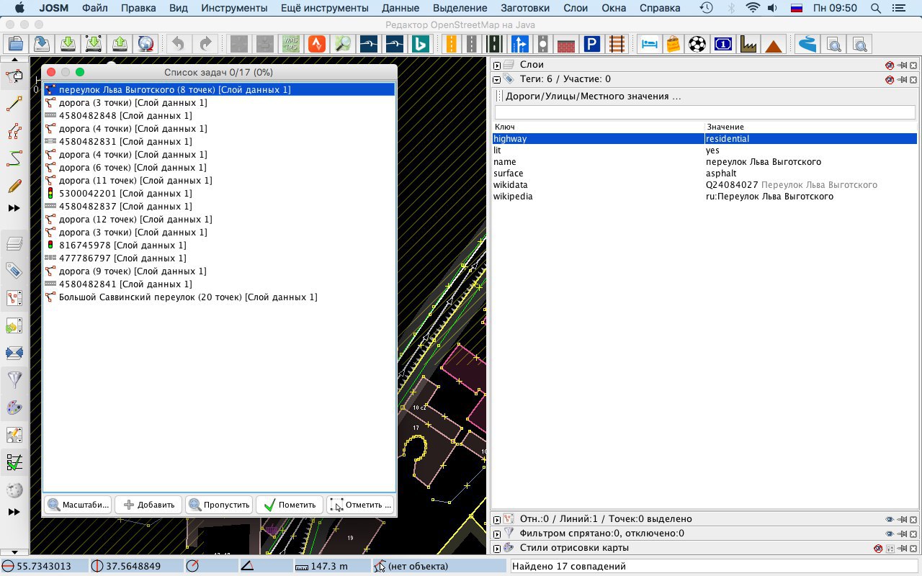Screen dimensions: 922x576
Task: Click the shopping bag preset icon
Action: [x=673, y=44]
